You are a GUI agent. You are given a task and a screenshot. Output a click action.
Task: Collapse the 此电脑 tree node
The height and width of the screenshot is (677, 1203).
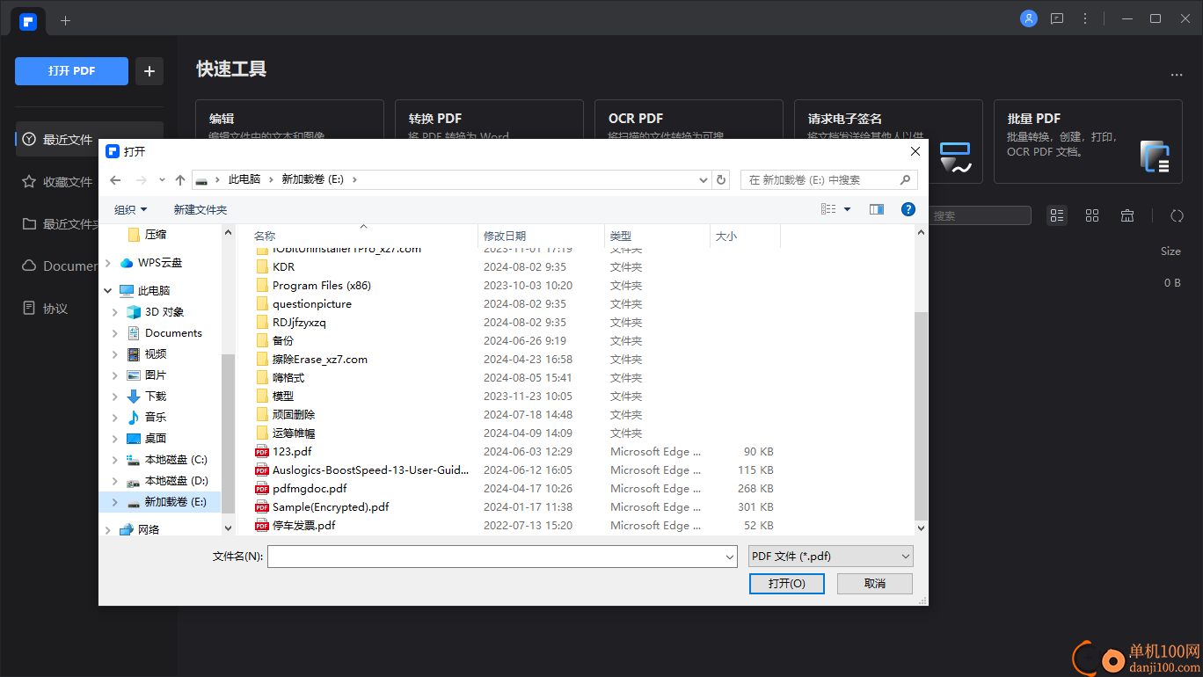[108, 290]
